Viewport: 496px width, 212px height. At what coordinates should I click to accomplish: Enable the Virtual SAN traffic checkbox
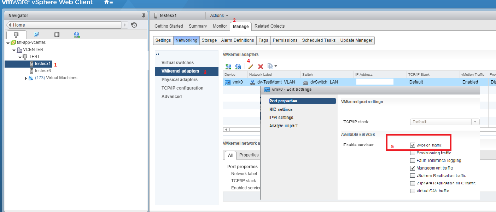[413, 191]
